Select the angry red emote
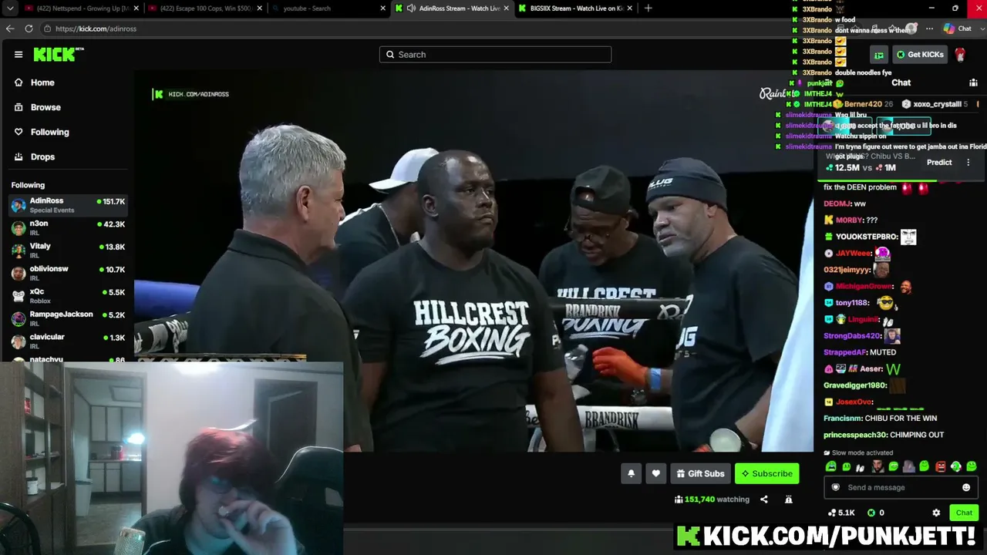This screenshot has height=555, width=987. (940, 466)
